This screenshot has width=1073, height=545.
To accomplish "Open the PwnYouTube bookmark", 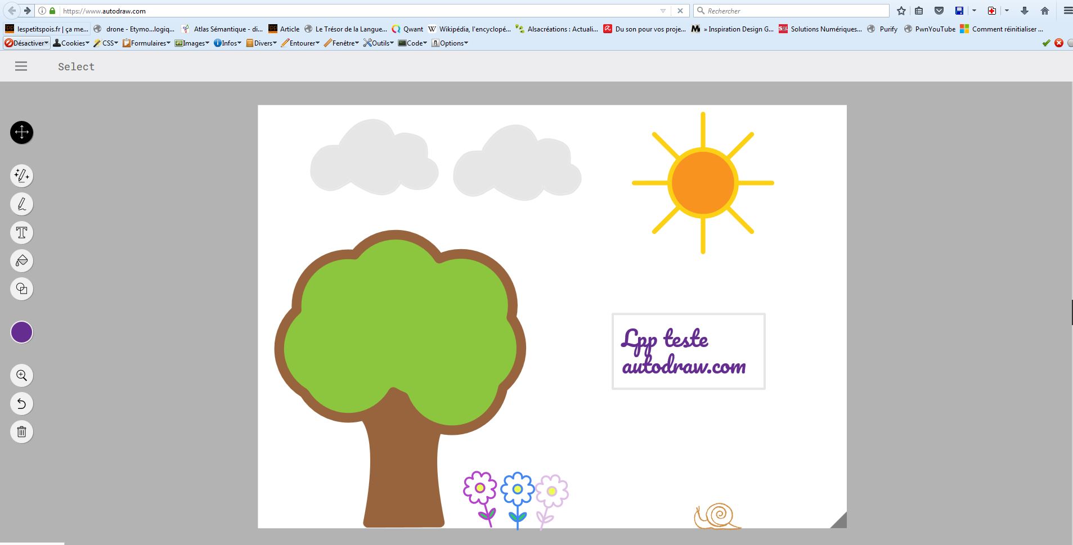I will click(930, 29).
